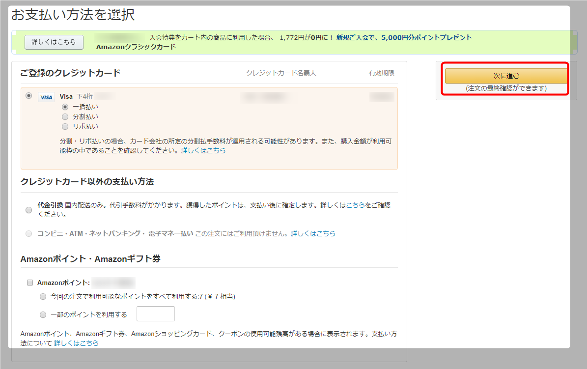Click the クレジットカード名義人 column header
Screen dimensions: 587x369
(x=281, y=73)
